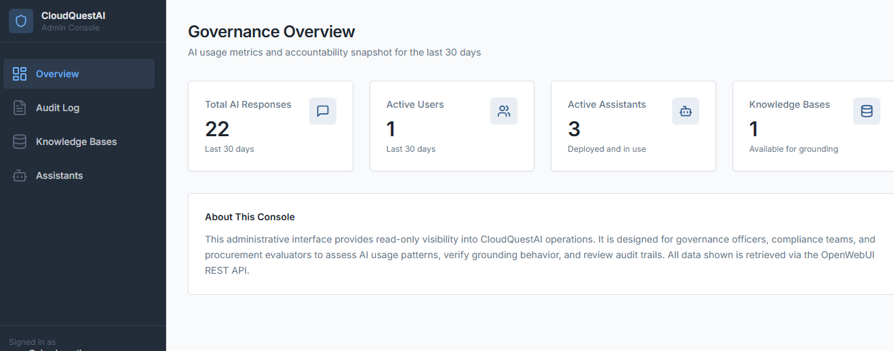Image resolution: width=894 pixels, height=351 pixels.
Task: Click the CloudQuestAI title text
Action: (x=73, y=16)
